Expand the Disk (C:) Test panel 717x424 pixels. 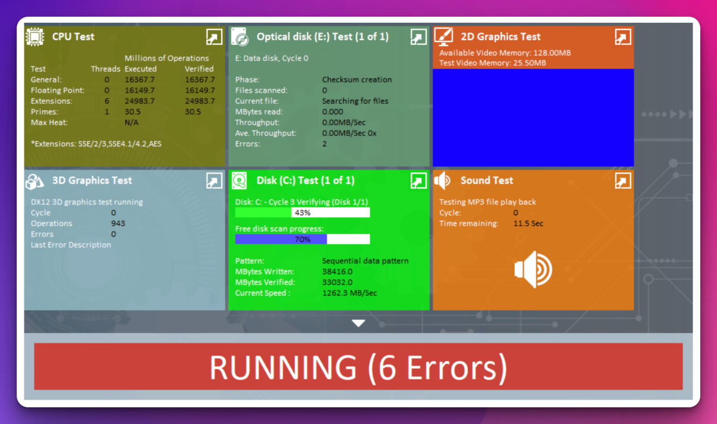click(x=418, y=181)
